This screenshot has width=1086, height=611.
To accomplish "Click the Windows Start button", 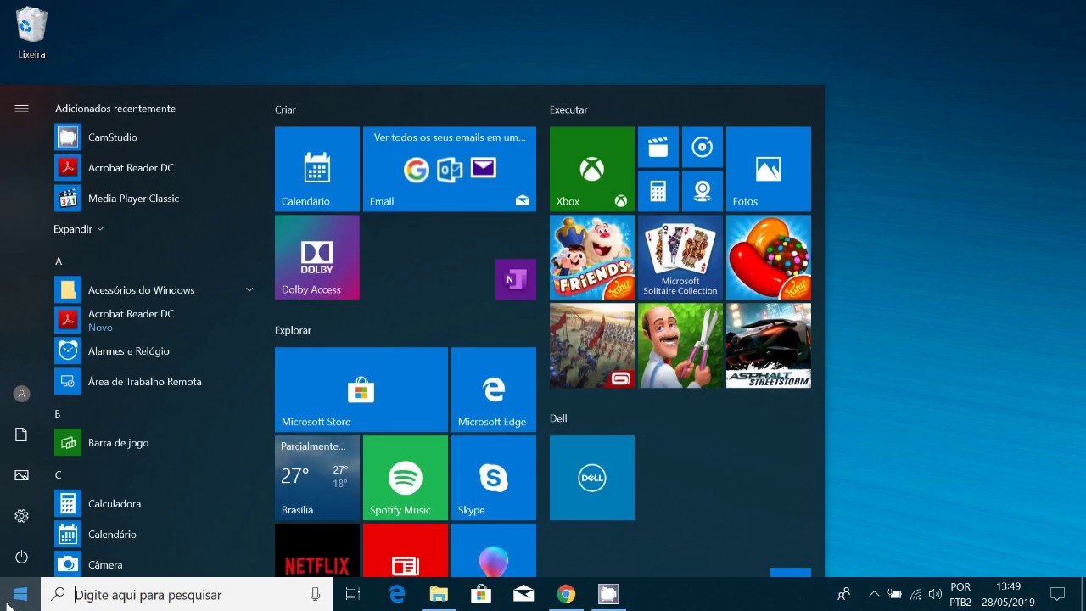I will click(20, 594).
